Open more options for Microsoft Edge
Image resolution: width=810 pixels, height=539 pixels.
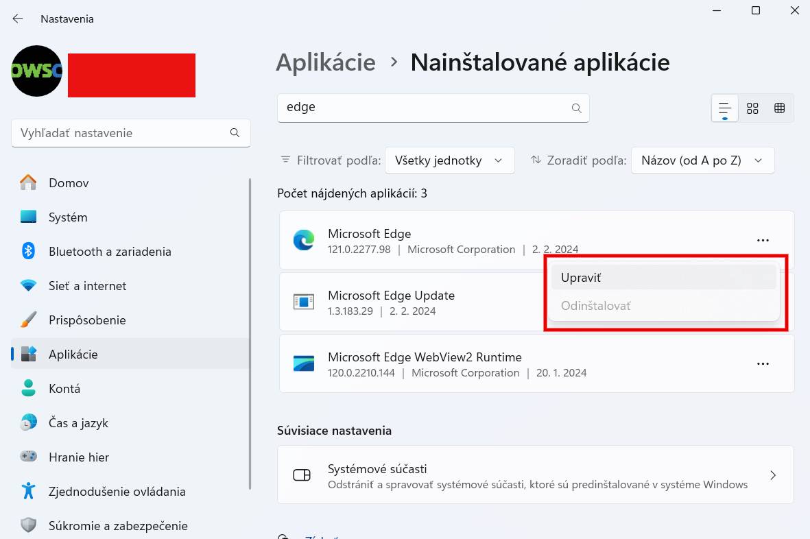(763, 240)
